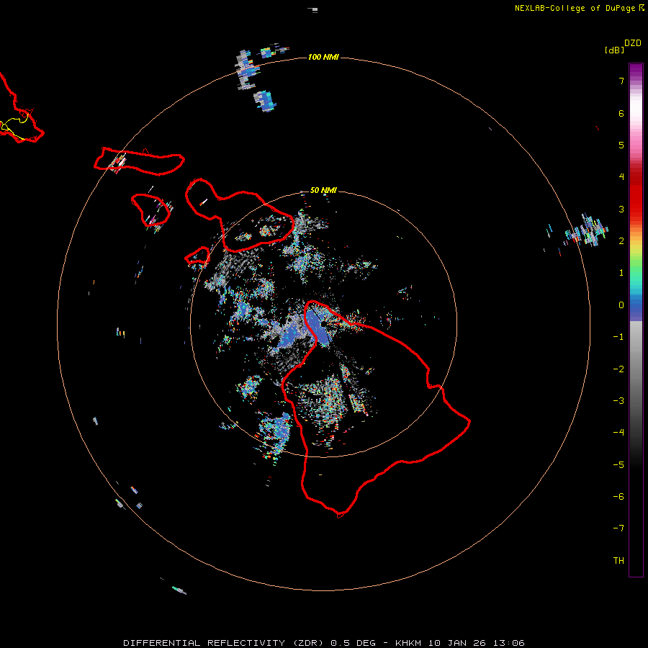
Task: Click the Differential Reflectivity product title
Action: pos(225,643)
